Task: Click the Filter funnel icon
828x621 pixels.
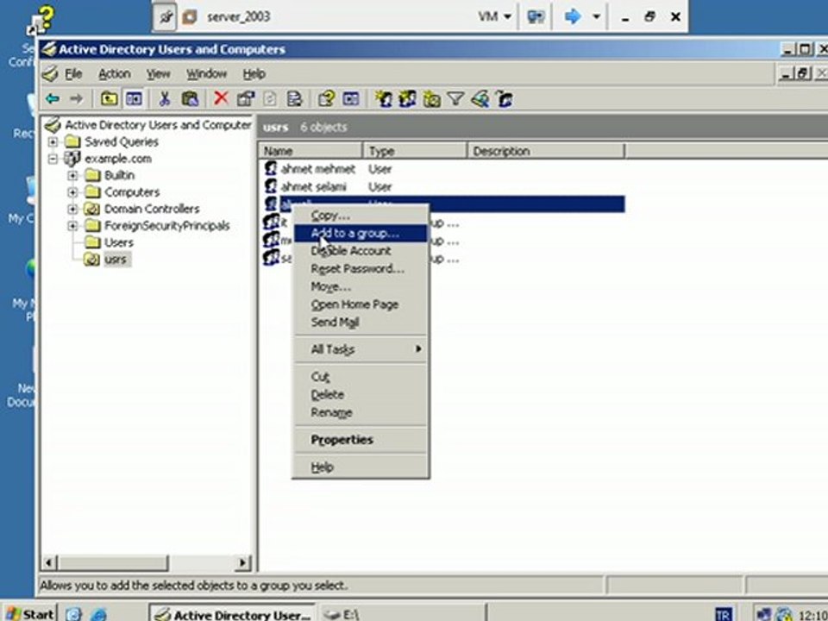Action: [x=455, y=98]
